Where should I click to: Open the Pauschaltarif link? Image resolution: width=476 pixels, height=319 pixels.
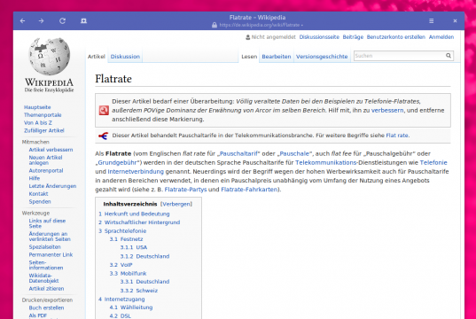238,153
